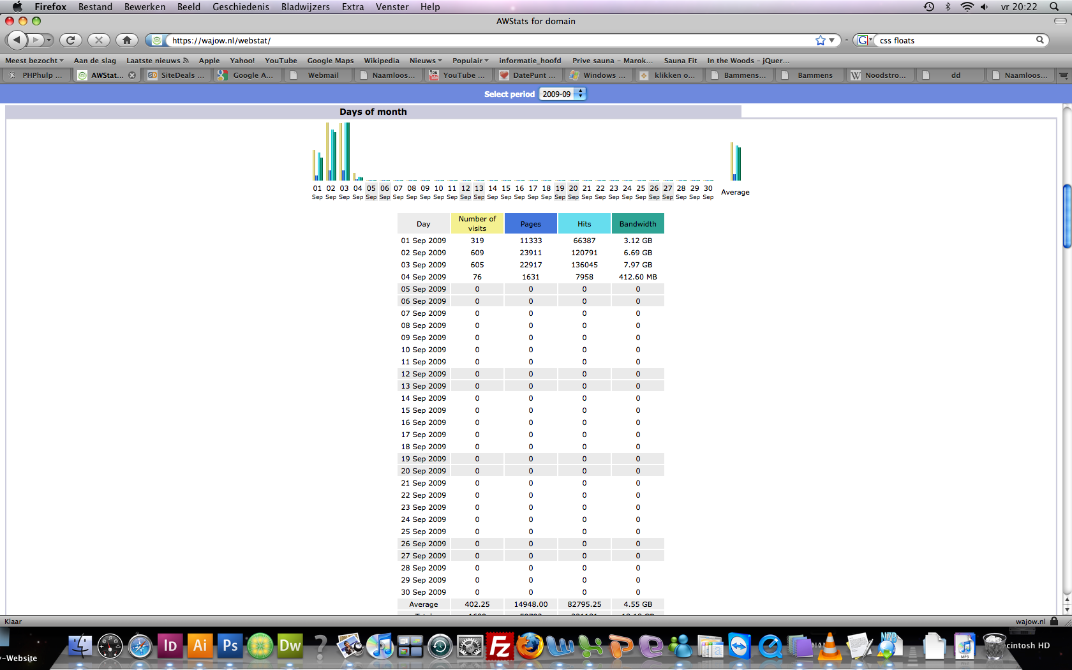Click the Spotlight magnifier in menu bar
1072x670 pixels.
coord(1054,6)
